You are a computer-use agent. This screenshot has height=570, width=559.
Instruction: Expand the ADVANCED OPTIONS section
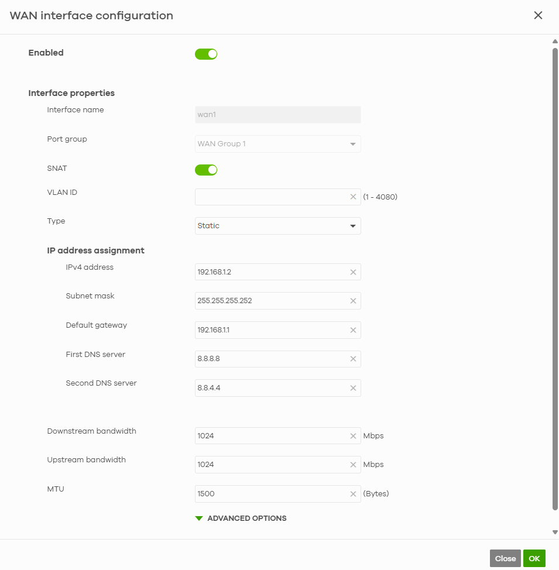[x=241, y=519]
